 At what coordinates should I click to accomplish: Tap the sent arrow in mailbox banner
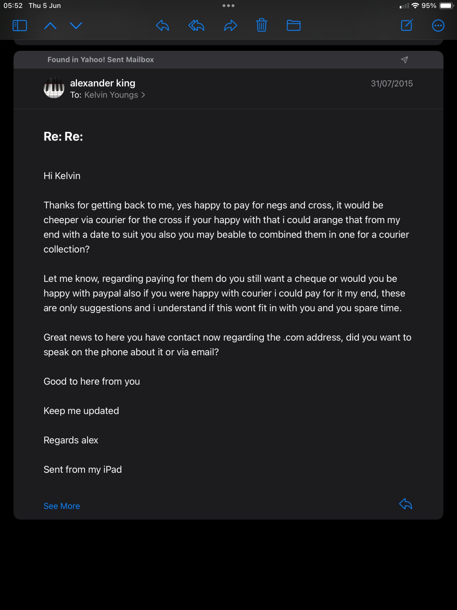[404, 60]
